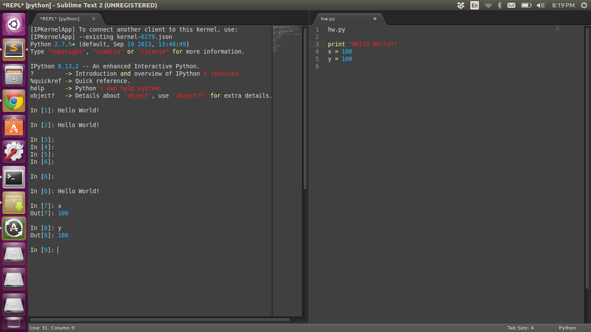This screenshot has height=332, width=591.
Task: Click the REPL pane minimap
Action: [x=287, y=171]
